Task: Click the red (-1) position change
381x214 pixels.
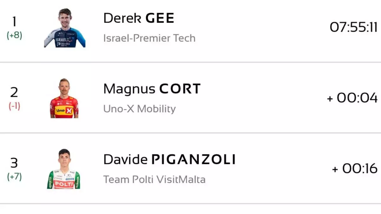Action: click(x=15, y=106)
